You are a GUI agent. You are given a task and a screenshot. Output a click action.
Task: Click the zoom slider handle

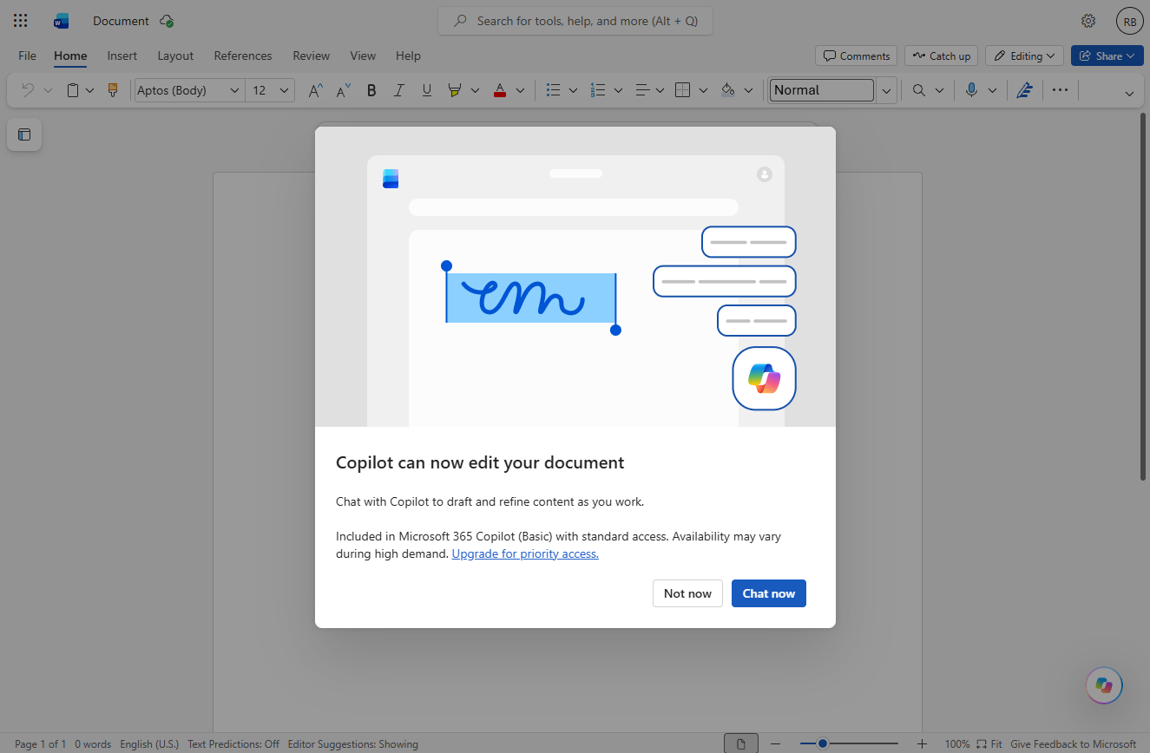pos(822,743)
